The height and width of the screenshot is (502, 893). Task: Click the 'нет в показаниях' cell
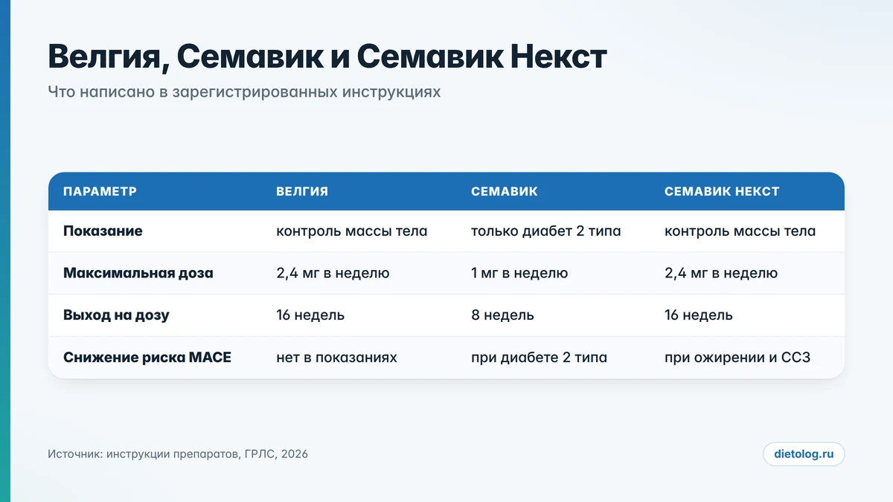click(x=336, y=358)
